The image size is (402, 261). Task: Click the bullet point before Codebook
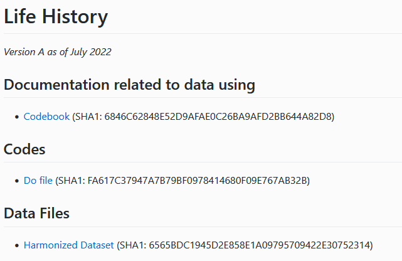17,117
